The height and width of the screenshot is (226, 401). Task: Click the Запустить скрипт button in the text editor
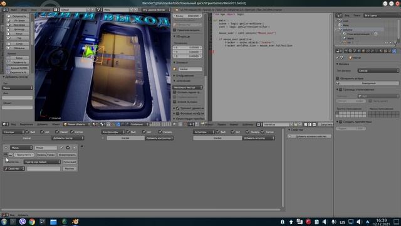326,124
